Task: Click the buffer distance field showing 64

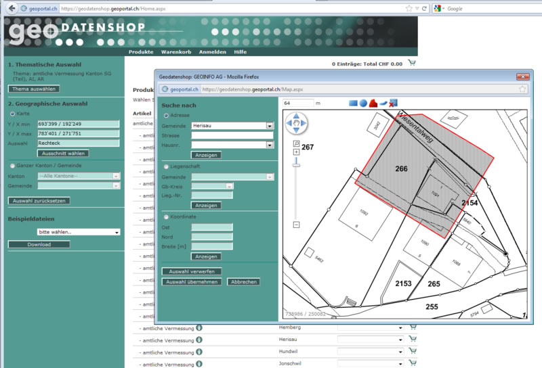Action: click(298, 103)
